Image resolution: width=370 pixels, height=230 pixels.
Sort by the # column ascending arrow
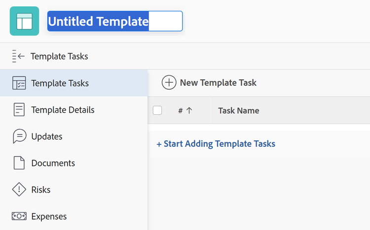point(189,111)
